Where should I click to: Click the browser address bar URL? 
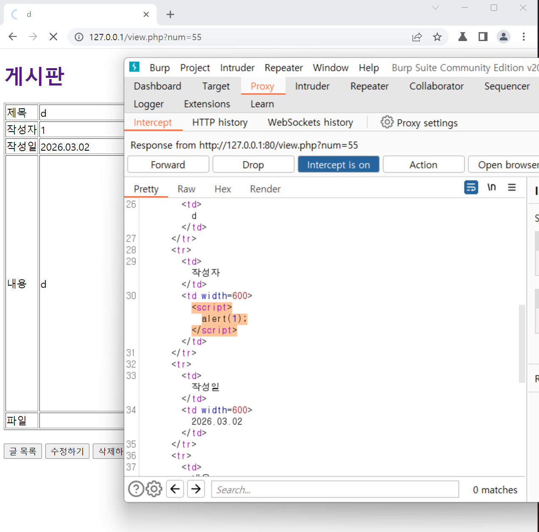145,37
